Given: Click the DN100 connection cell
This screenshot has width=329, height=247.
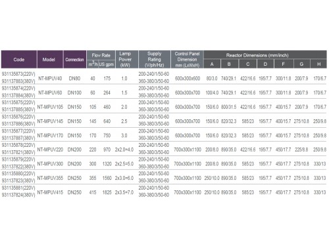Looking at the screenshot, I should tap(74, 93).
